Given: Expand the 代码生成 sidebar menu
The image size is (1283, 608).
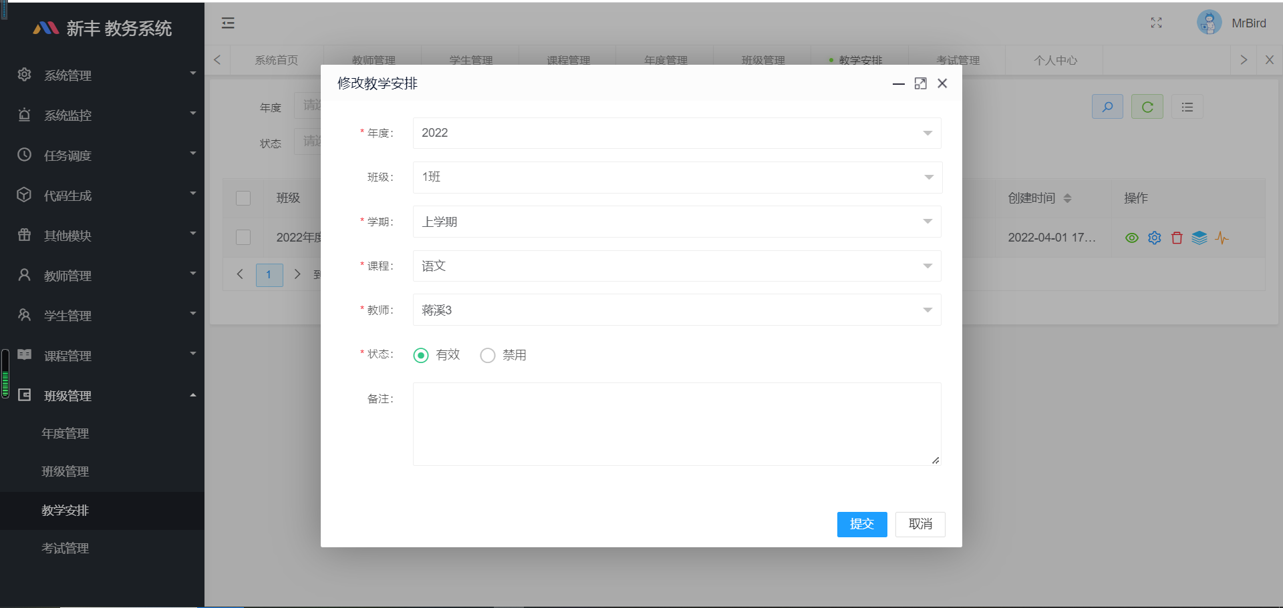Looking at the screenshot, I should (x=102, y=195).
